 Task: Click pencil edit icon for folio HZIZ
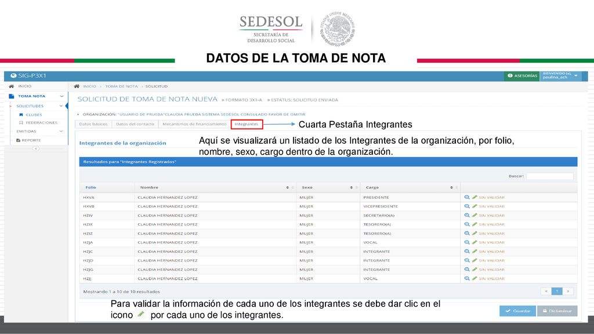click(x=475, y=233)
